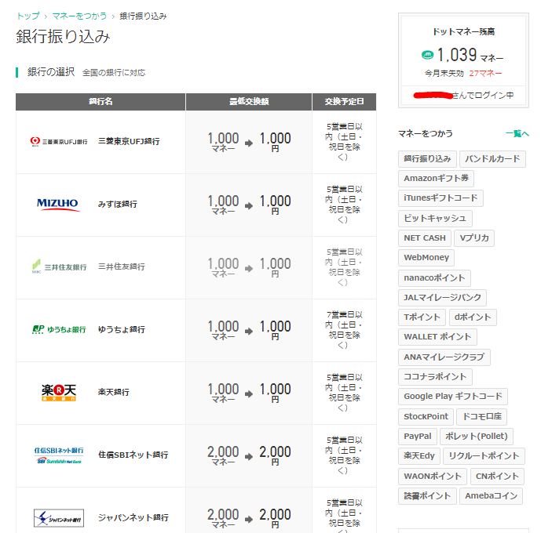Go to トップ breadcrumb link

point(27,16)
